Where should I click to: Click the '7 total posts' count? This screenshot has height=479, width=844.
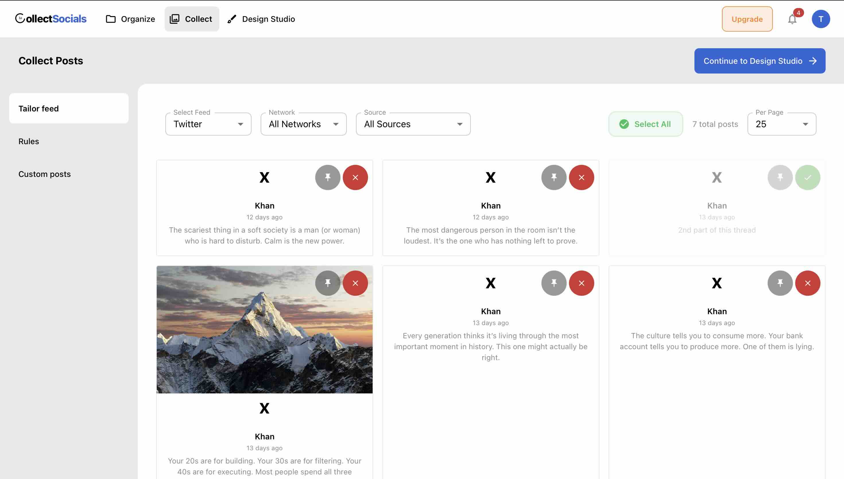pyautogui.click(x=715, y=124)
